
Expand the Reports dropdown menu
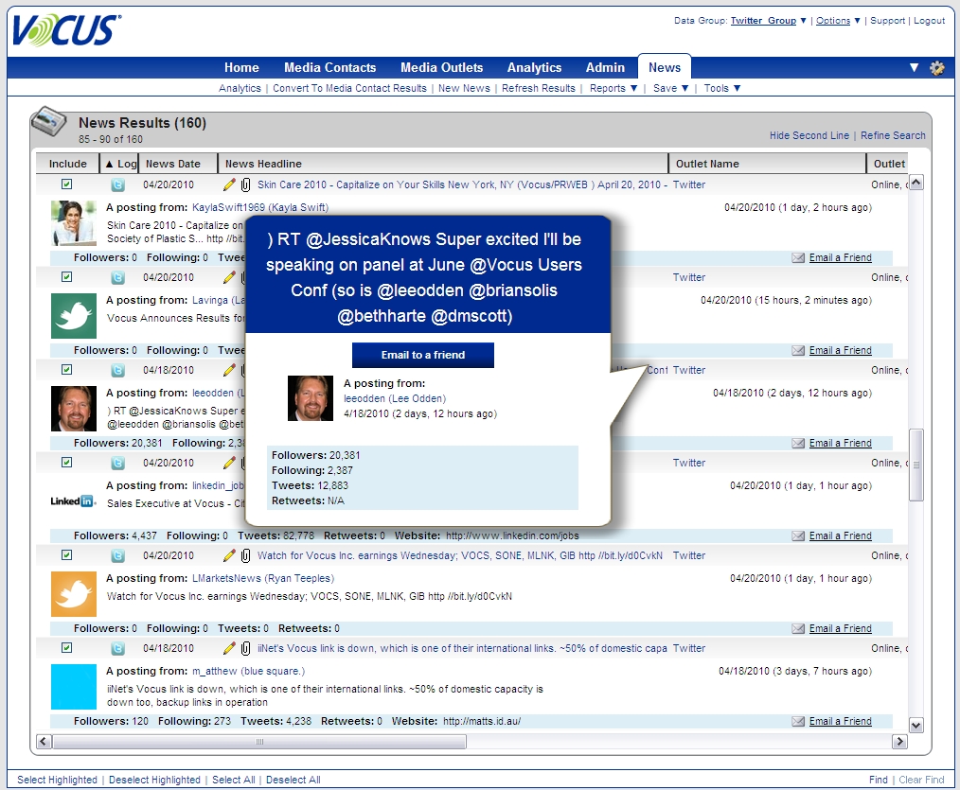[x=613, y=88]
